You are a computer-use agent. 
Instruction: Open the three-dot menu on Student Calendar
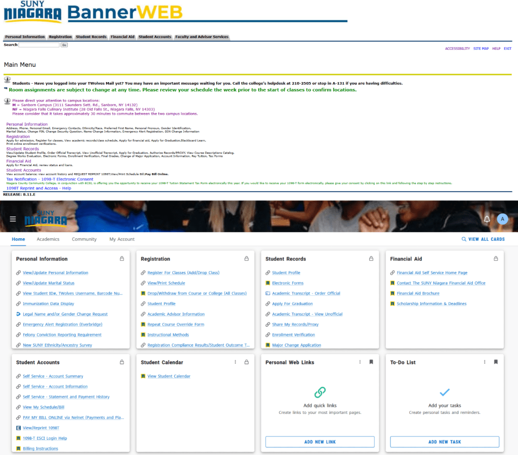pyautogui.click(x=234, y=362)
